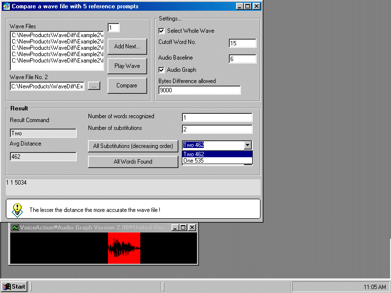
Task: Click the Number of substitutions field
Action: coord(217,129)
